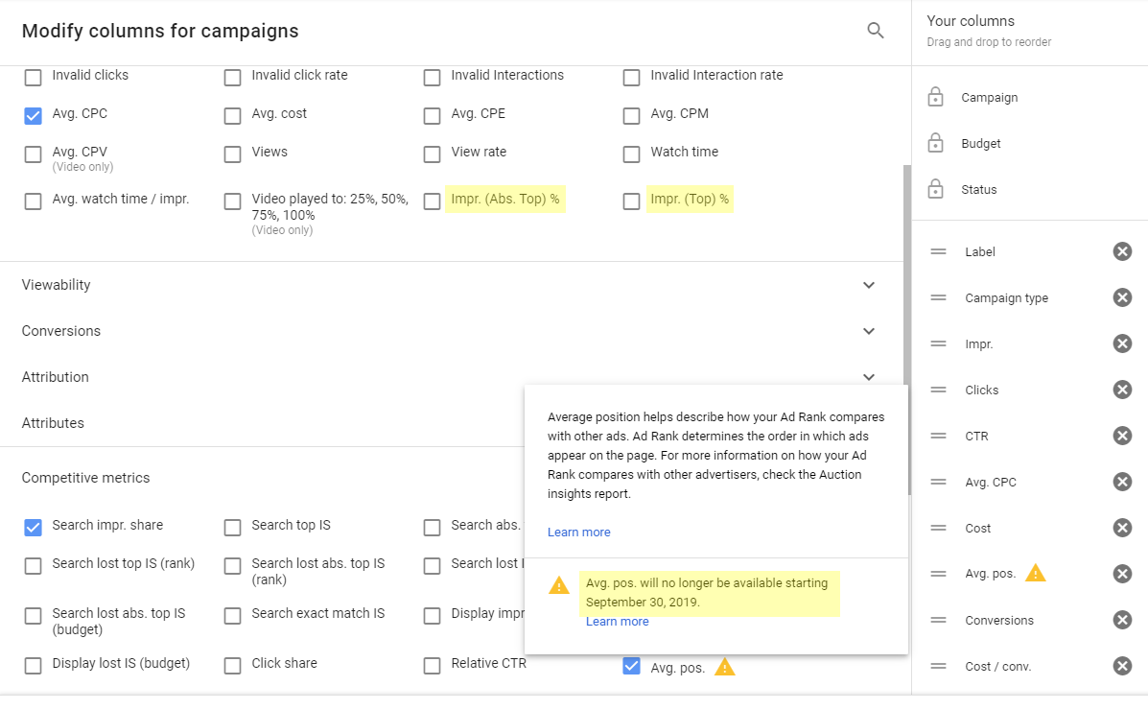1148x710 pixels.
Task: Remove the Label column
Action: [1122, 251]
